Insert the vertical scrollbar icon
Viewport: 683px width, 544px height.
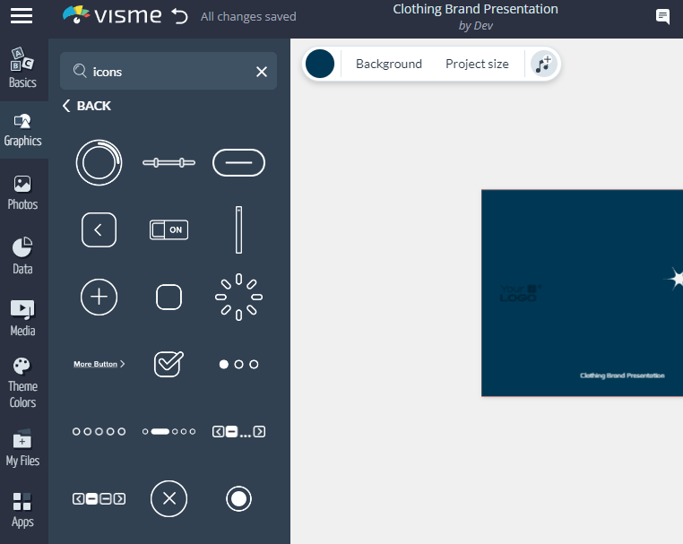point(238,229)
